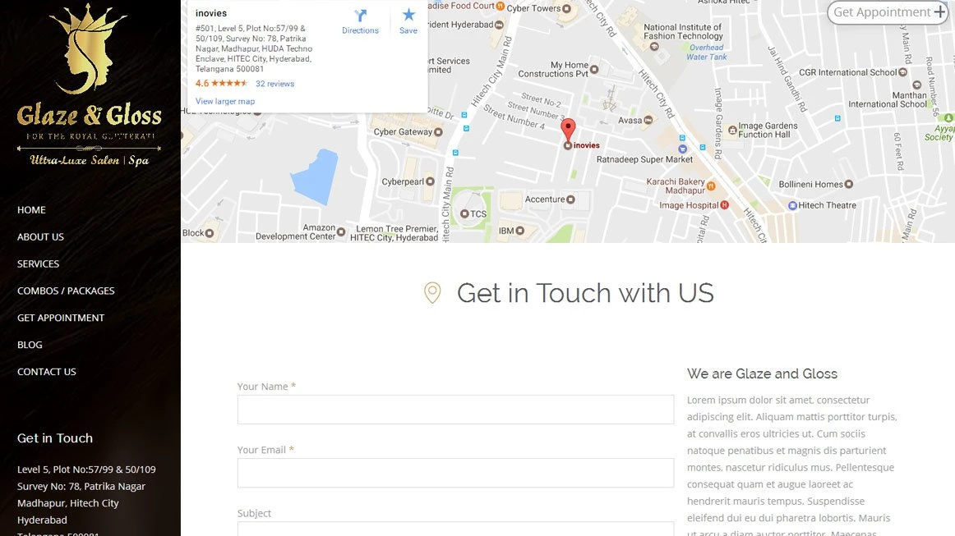This screenshot has width=955, height=536.
Task: Click the red inovies map pin
Action: tap(568, 130)
